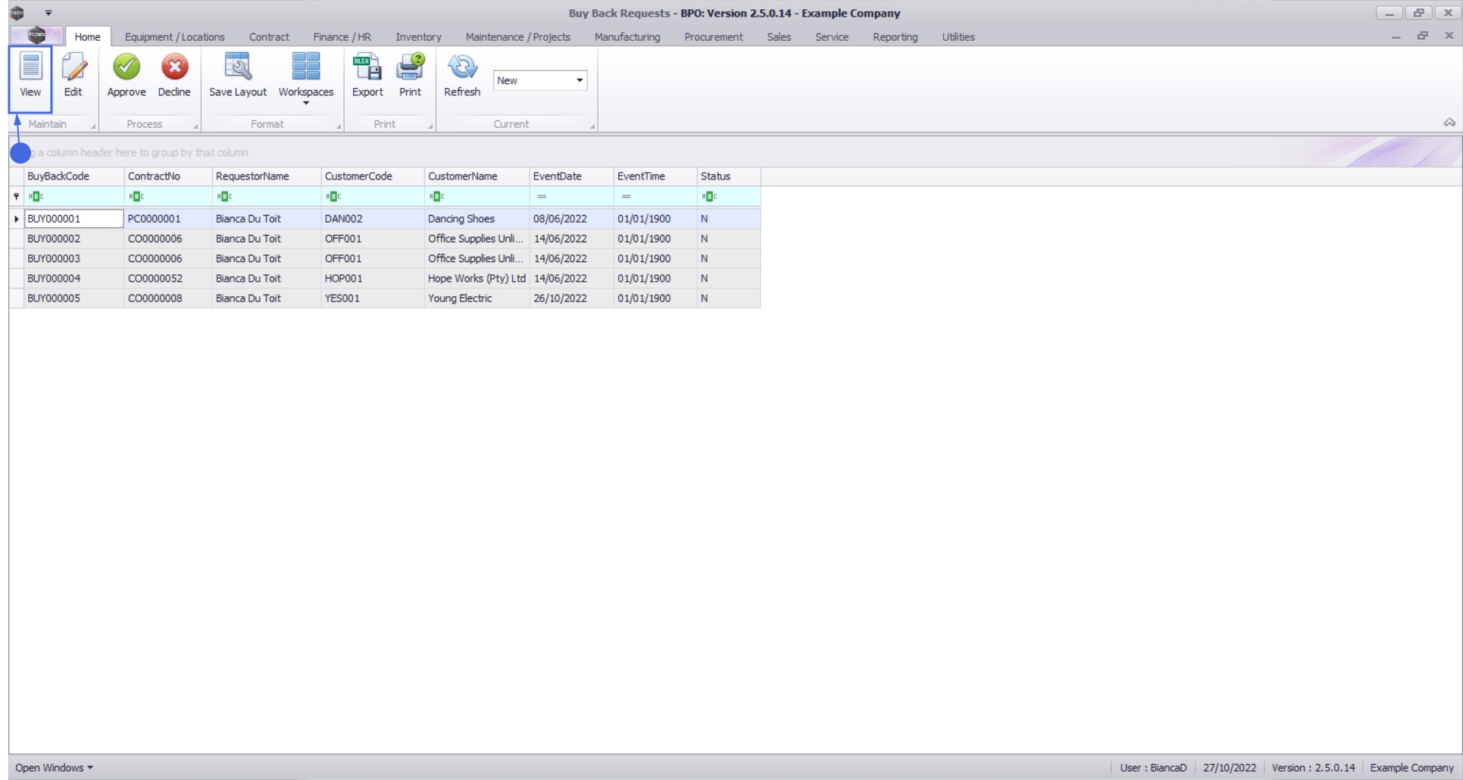Open the Procurement ribbon tab
1463x780 pixels.
(714, 36)
